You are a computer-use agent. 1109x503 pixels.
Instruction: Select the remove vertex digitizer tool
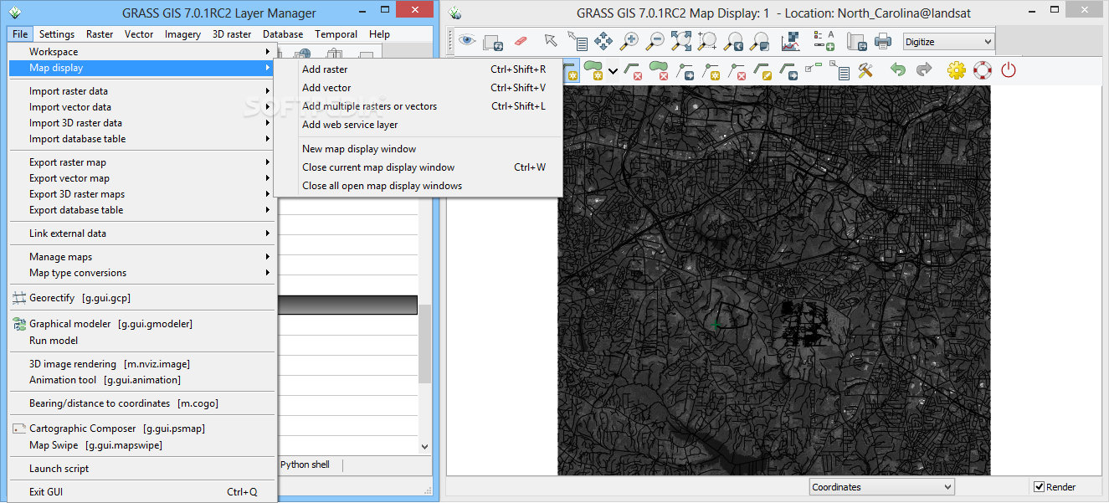pos(737,70)
